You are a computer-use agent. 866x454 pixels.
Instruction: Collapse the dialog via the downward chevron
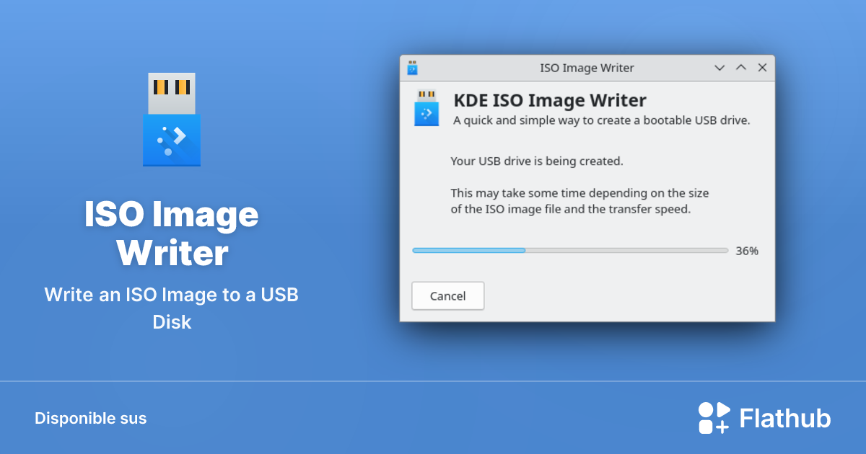[x=720, y=67]
